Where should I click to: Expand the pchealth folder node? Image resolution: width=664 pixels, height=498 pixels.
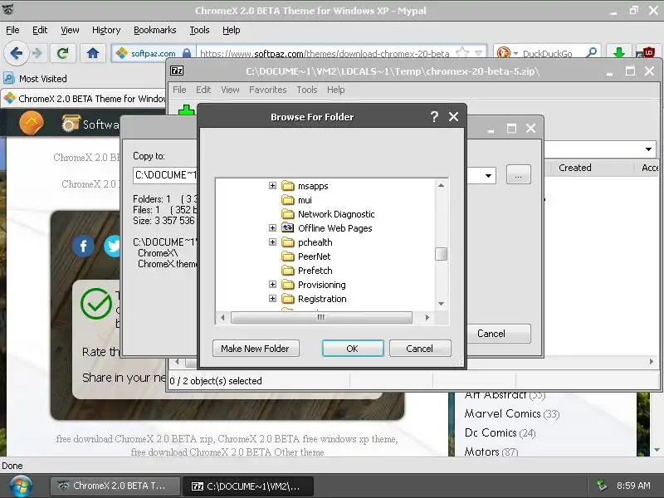tap(272, 242)
